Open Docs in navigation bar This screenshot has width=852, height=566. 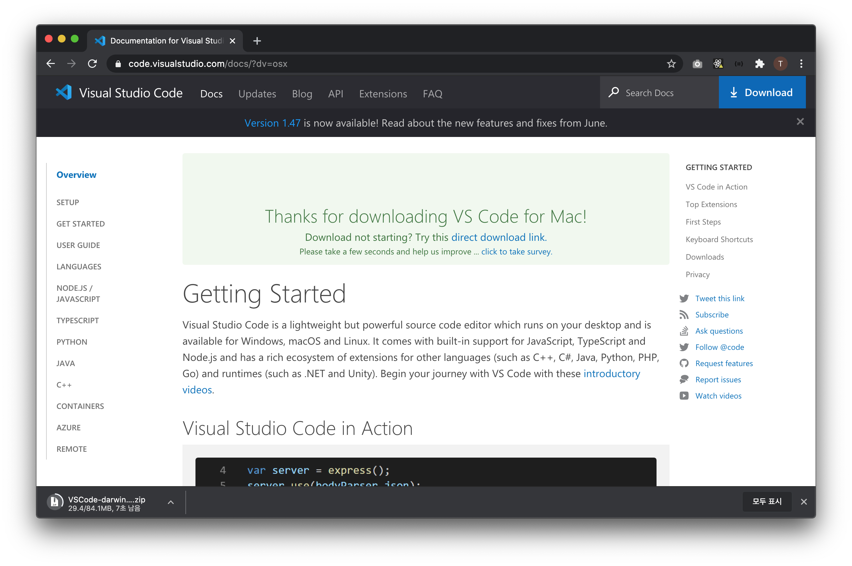211,94
